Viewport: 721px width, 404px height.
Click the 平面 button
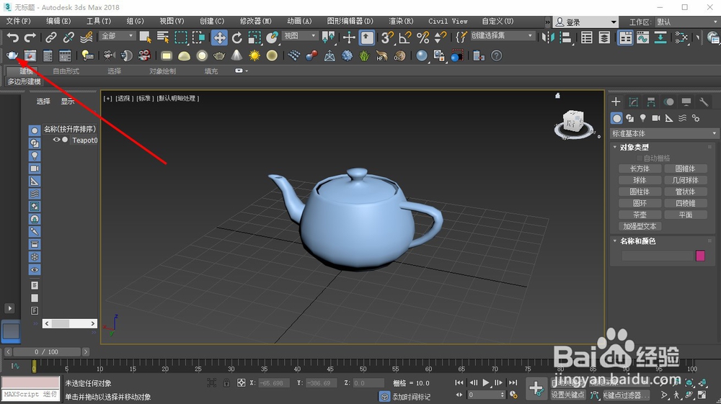(685, 215)
